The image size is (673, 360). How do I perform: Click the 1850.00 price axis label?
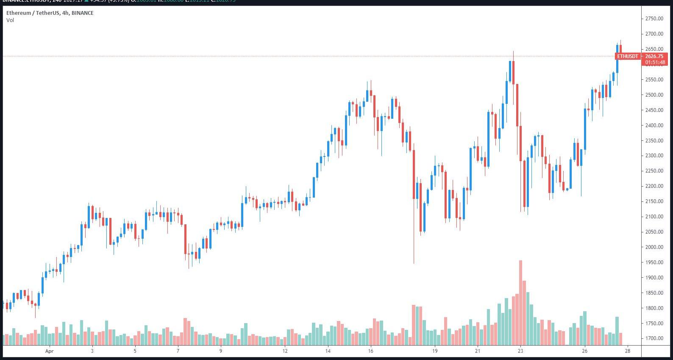tap(654, 293)
